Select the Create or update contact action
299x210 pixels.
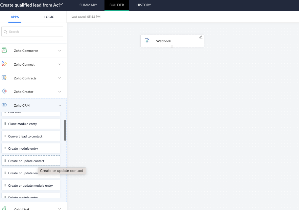(31, 161)
